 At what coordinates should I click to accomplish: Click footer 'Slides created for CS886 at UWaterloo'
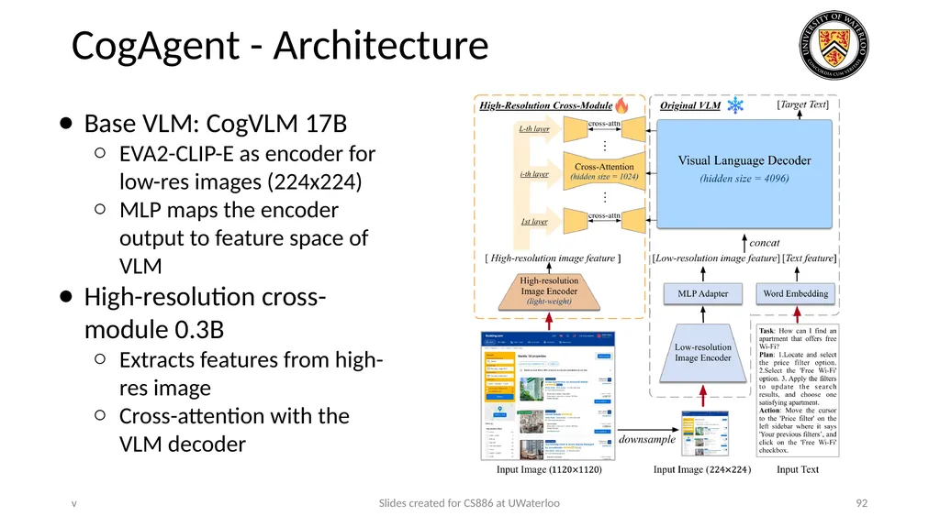pos(469,503)
